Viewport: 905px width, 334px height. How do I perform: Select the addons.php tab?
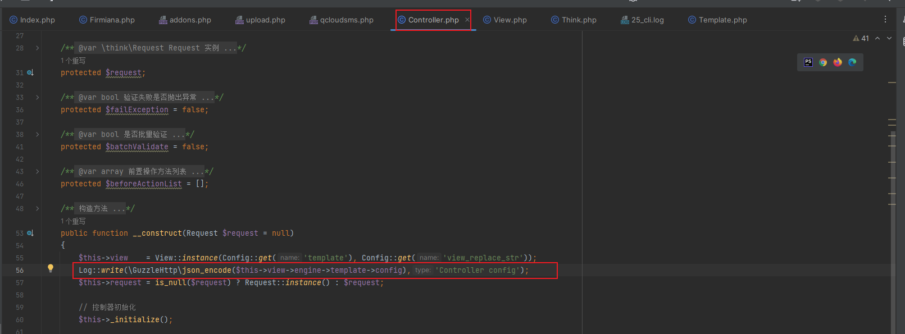click(185, 20)
